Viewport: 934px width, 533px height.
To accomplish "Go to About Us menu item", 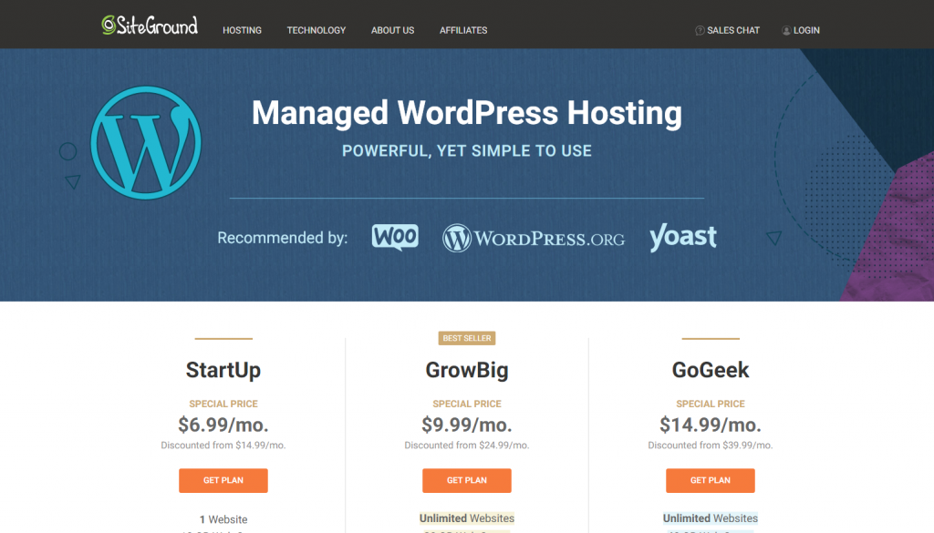I will (392, 30).
